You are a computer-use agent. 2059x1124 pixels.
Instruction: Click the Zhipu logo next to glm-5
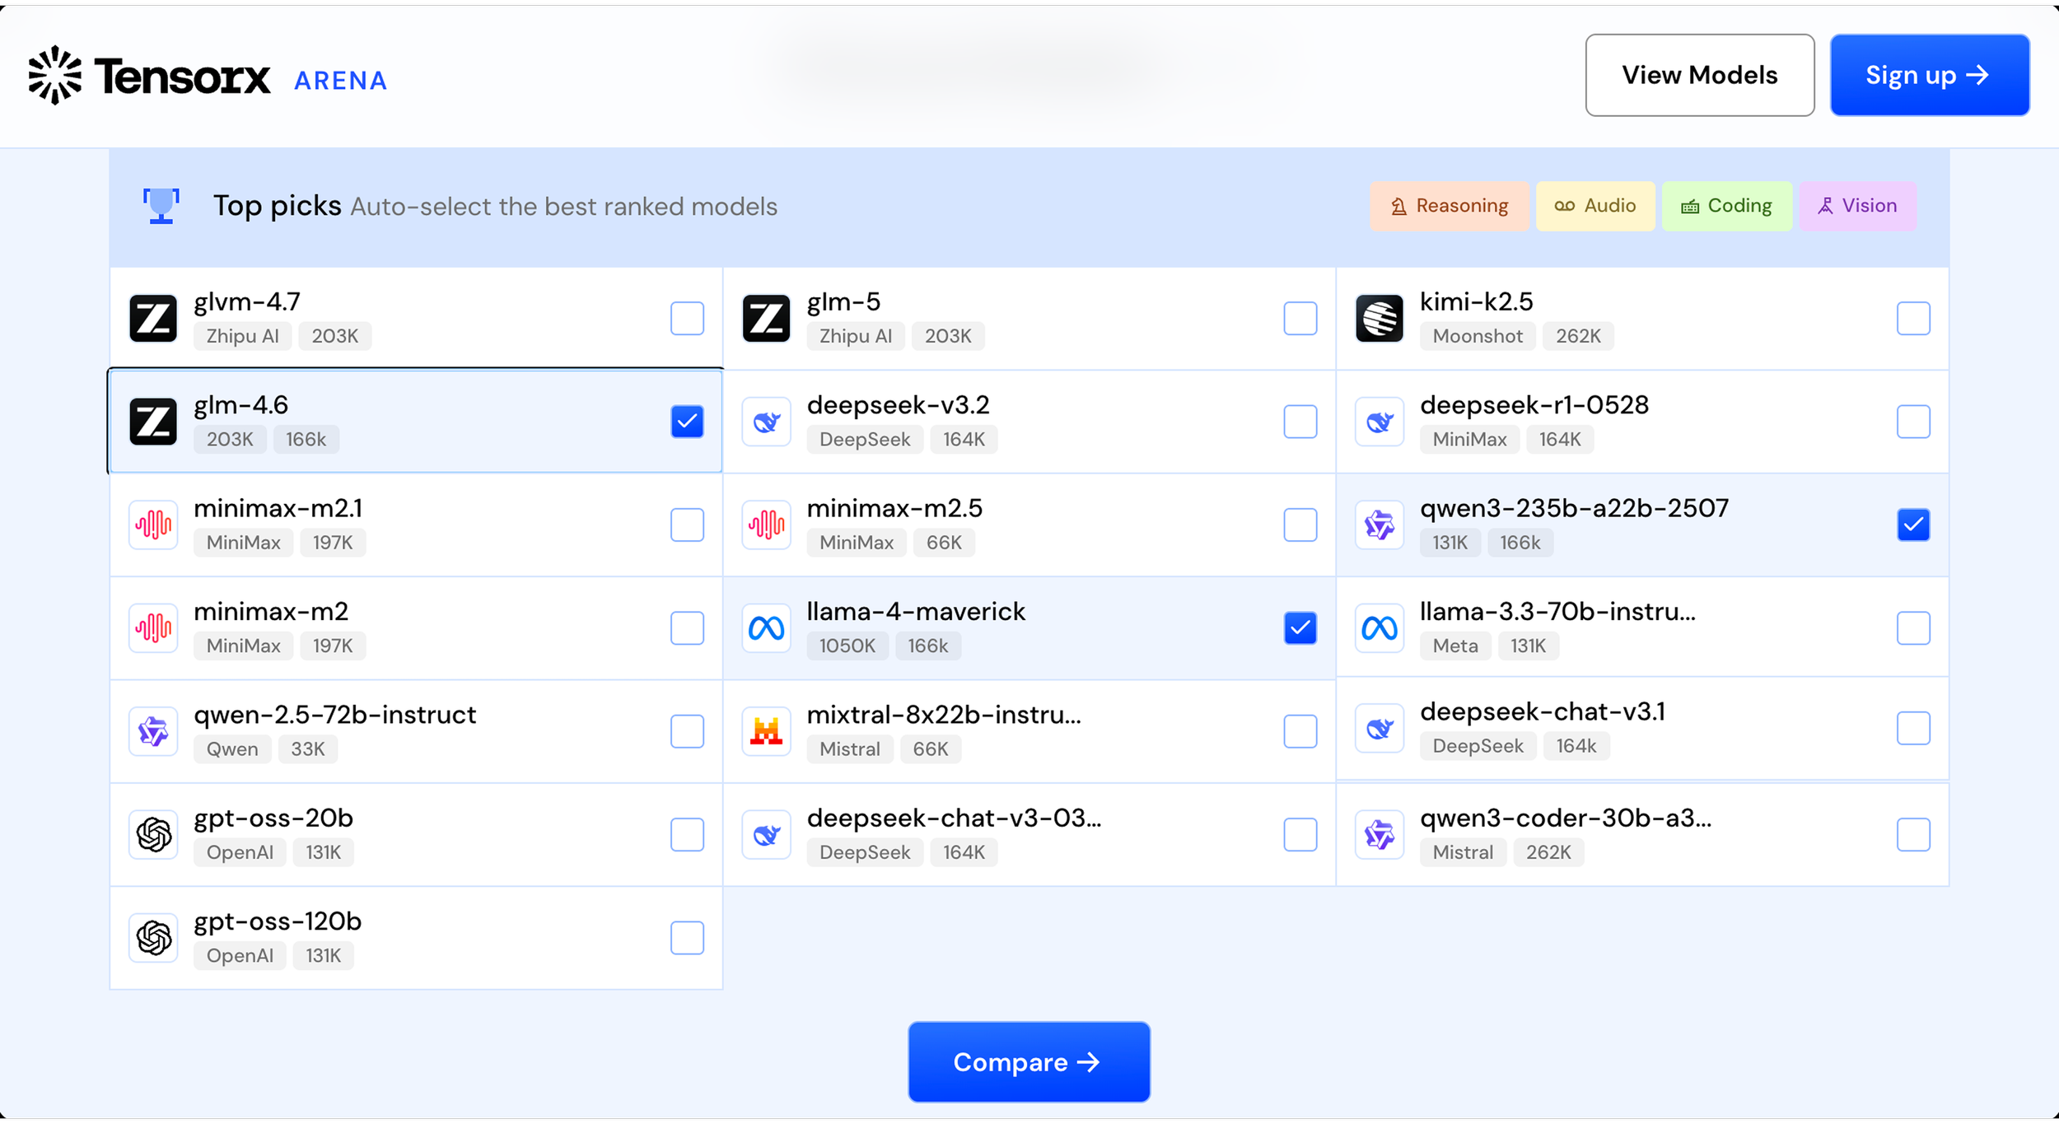click(766, 319)
